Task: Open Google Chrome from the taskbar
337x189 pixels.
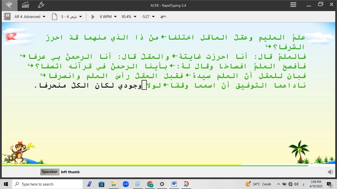Action: pos(150,184)
